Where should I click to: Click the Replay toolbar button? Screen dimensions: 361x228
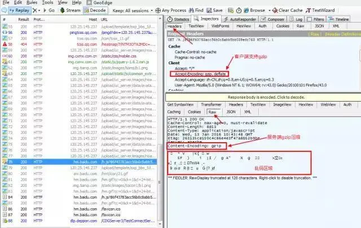[x=19, y=10]
